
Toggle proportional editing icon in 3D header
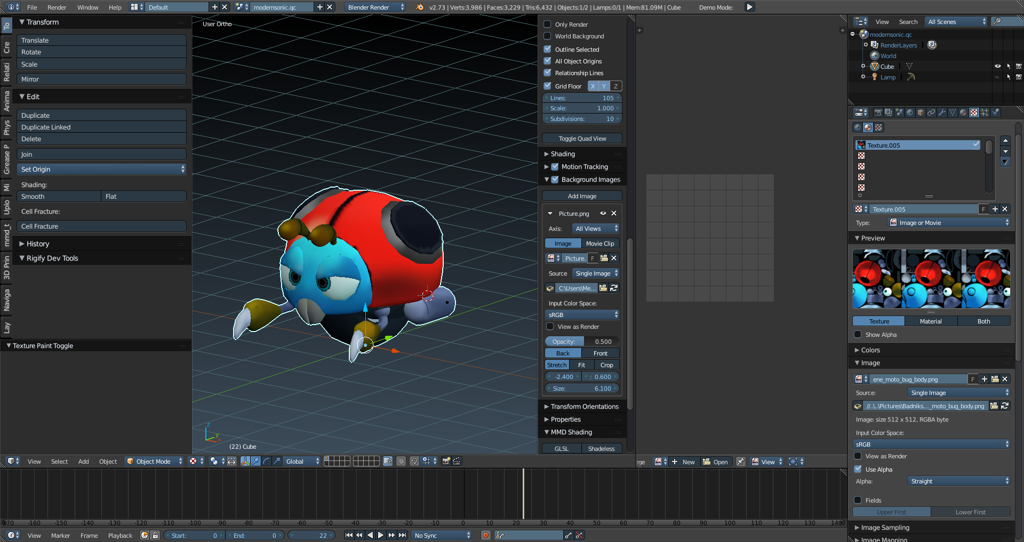click(401, 461)
